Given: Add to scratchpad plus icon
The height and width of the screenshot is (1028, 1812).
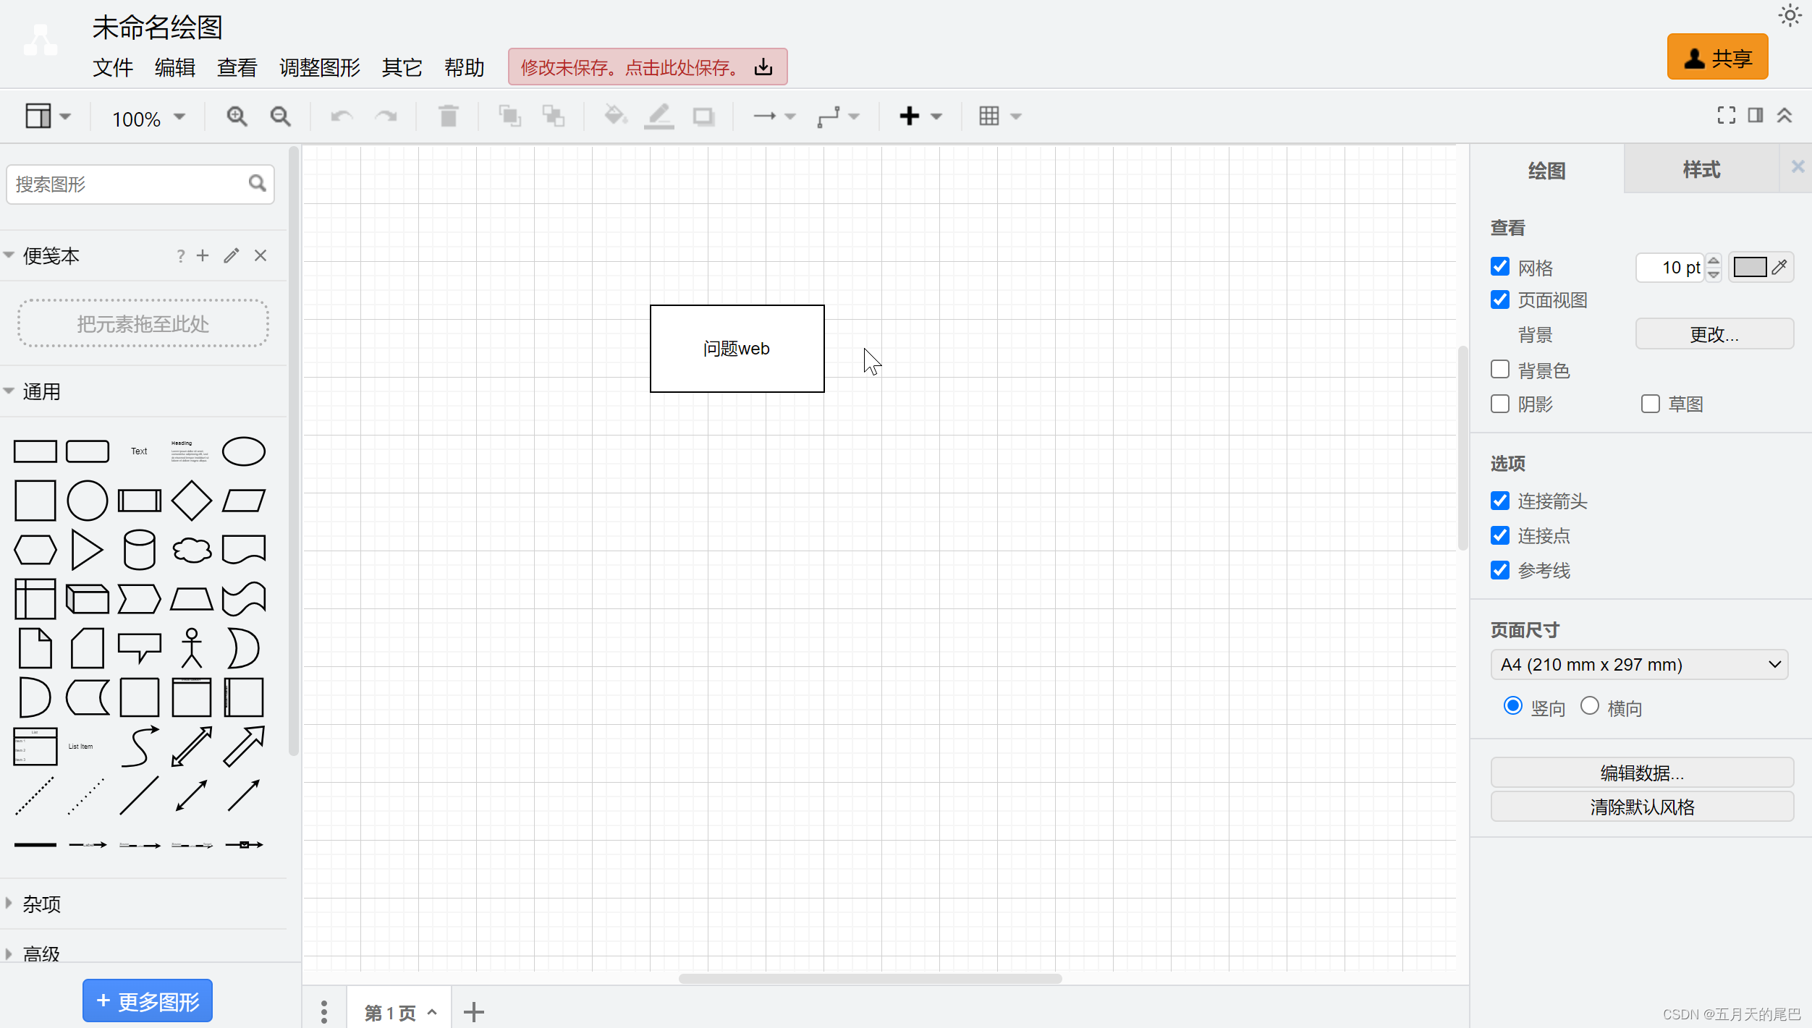Looking at the screenshot, I should 203,255.
